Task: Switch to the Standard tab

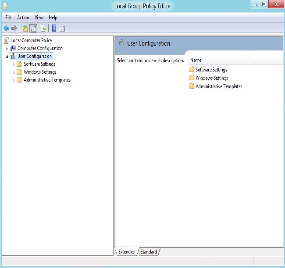Action: tap(149, 252)
